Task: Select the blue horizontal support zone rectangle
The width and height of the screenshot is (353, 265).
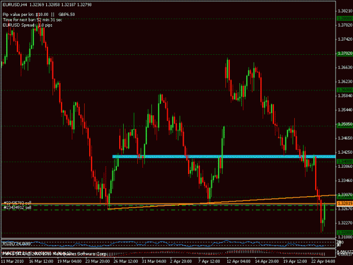Action: 224,157
